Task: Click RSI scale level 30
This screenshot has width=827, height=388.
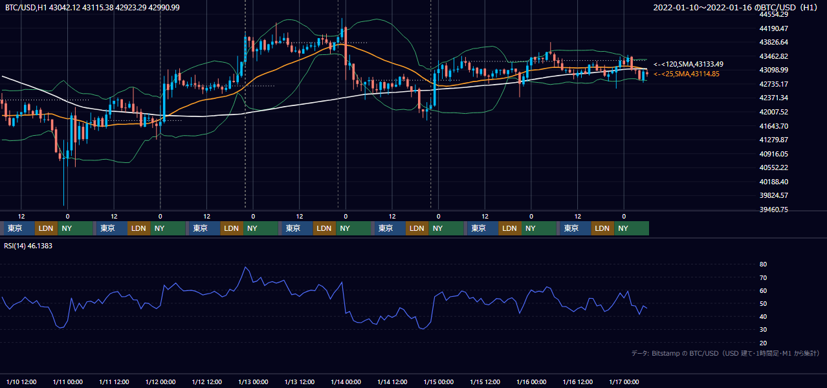Action: 764,330
